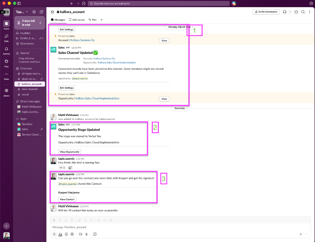Select the social channel

[30, 94]
